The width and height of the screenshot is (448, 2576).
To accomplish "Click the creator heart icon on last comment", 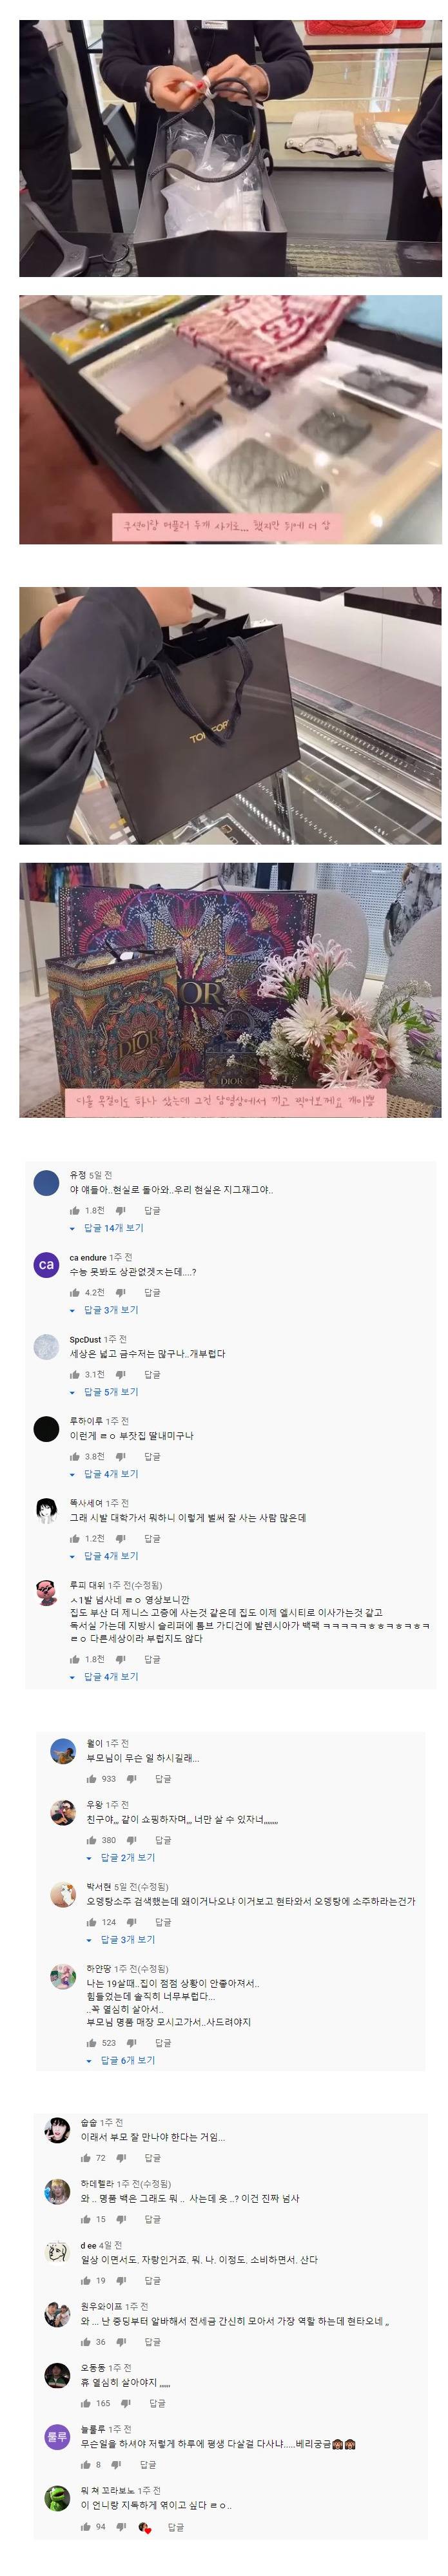I will [144, 2527].
